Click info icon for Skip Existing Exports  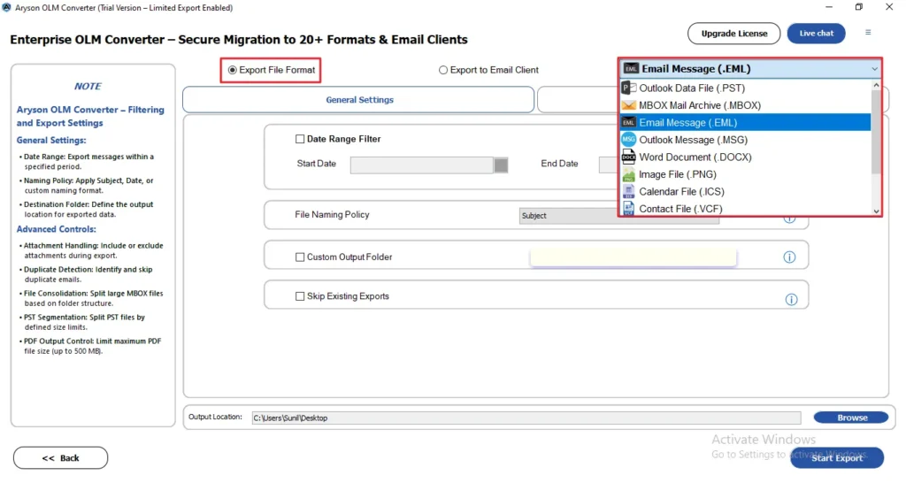[x=791, y=299]
